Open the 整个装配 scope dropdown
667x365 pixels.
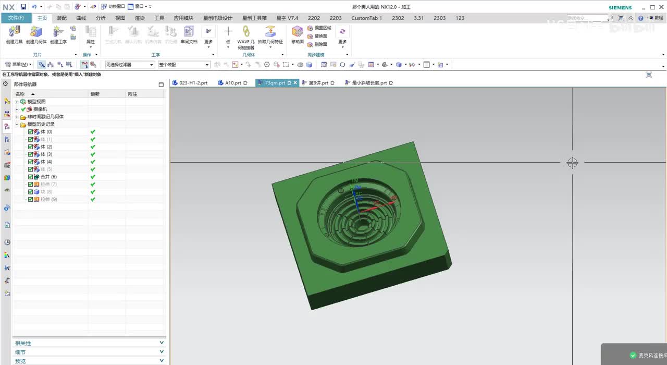[184, 65]
